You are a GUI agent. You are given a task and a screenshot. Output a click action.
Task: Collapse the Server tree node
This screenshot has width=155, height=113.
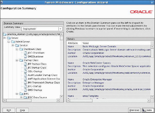coord(5,38)
